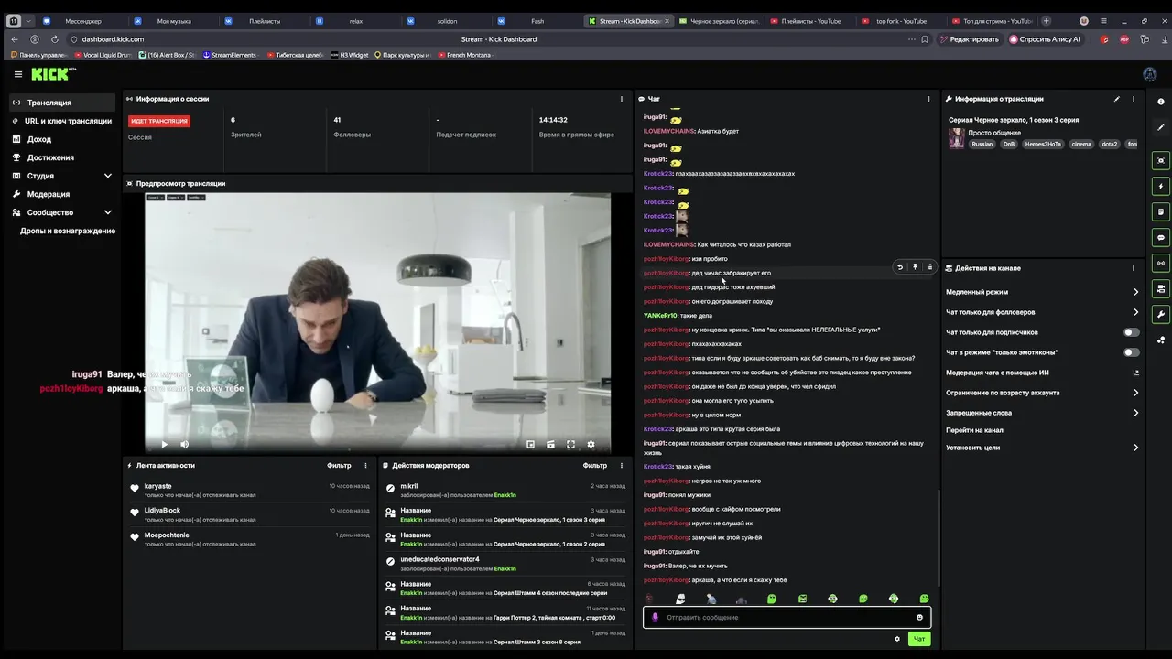1172x659 pixels.
Task: Open Информация о трансляции three-dot menu
Action: click(1134, 99)
